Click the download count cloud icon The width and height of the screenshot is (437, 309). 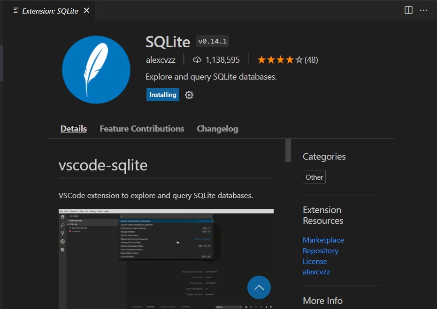tap(197, 59)
